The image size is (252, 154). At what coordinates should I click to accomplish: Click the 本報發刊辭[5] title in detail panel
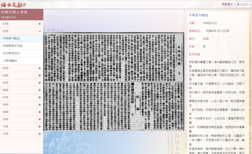pyautogui.click(x=198, y=15)
